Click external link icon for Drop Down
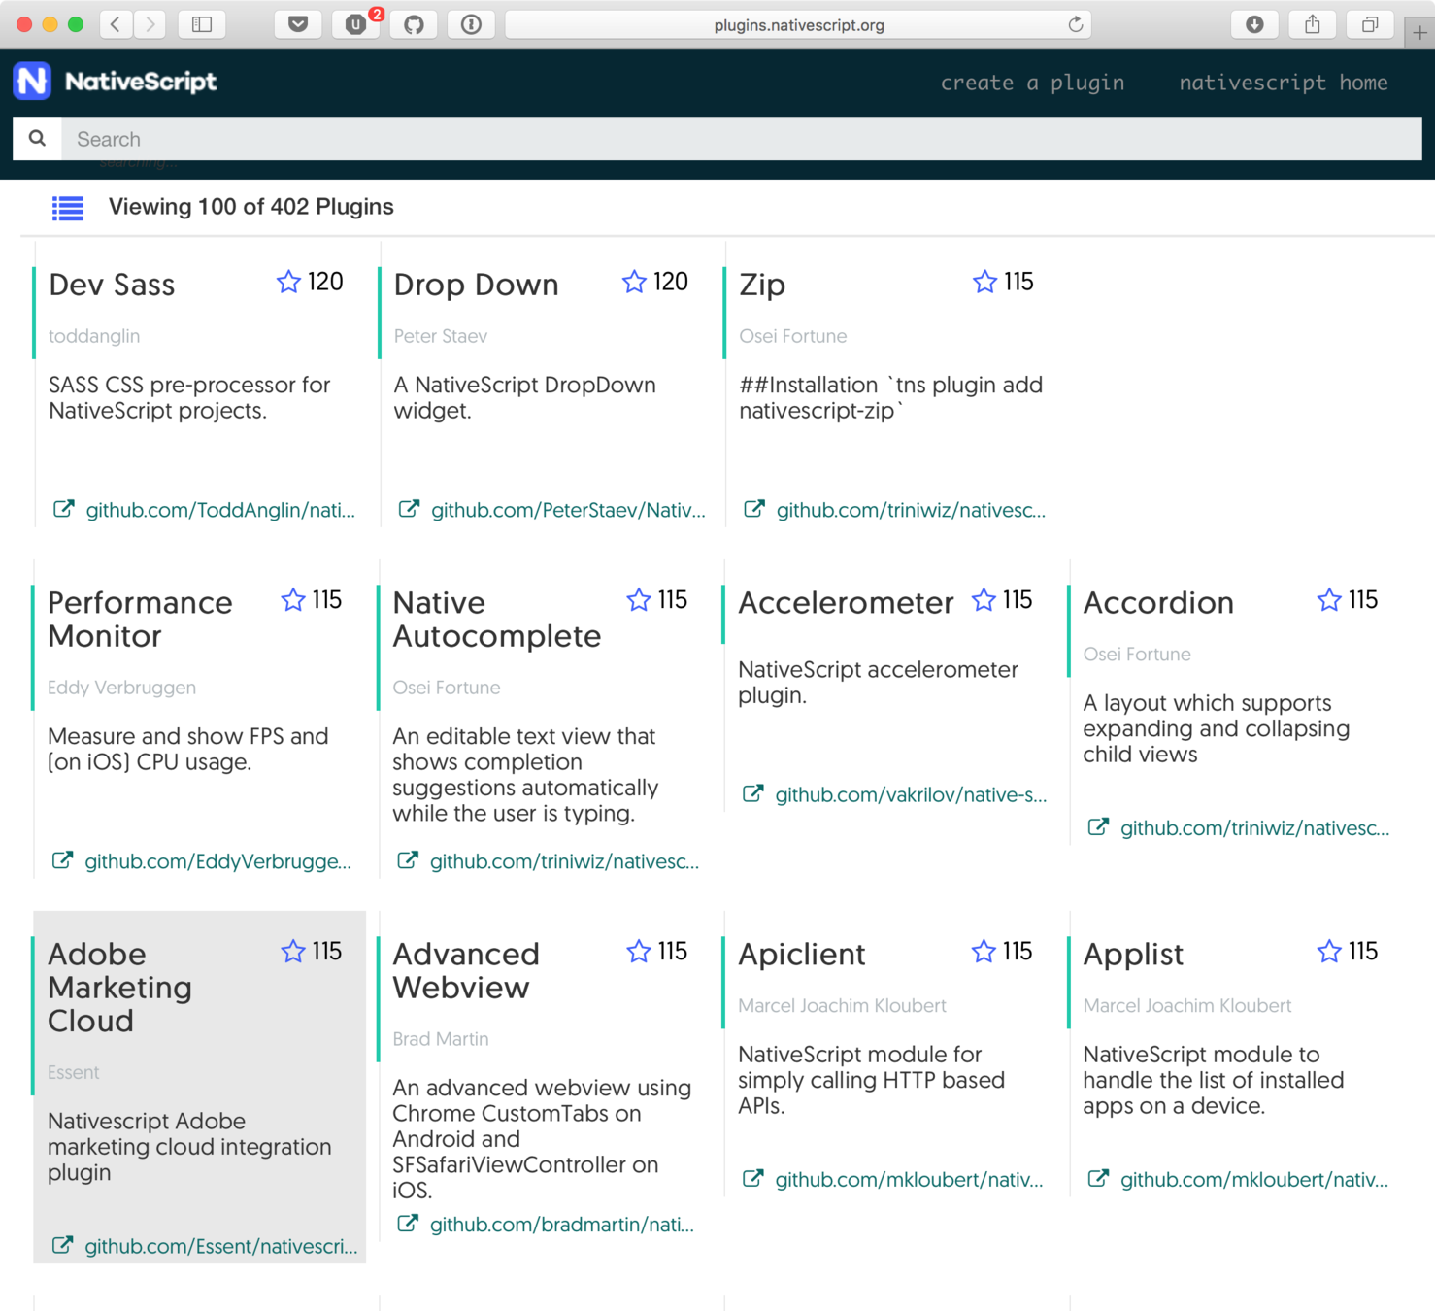Screen dimensions: 1435x1311 point(409,509)
